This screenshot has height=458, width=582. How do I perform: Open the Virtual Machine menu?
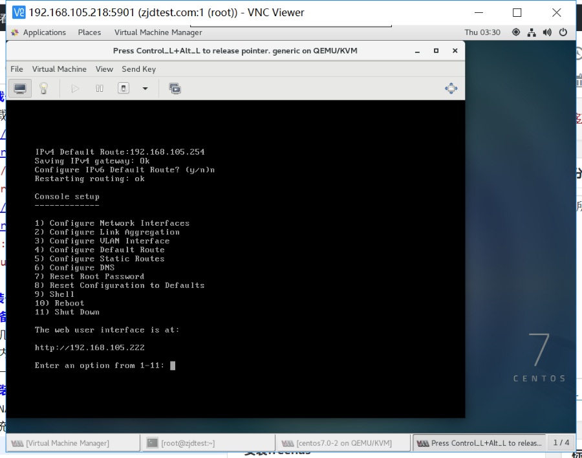pos(59,69)
